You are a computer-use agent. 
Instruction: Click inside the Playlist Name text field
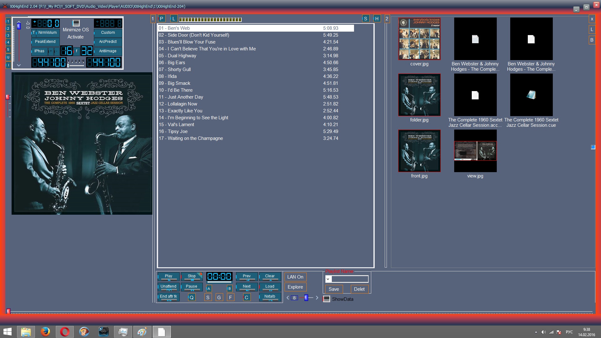pos(350,279)
